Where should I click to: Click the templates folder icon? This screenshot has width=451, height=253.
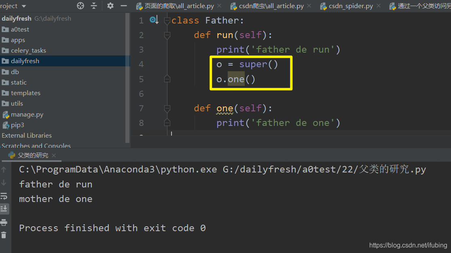point(5,93)
